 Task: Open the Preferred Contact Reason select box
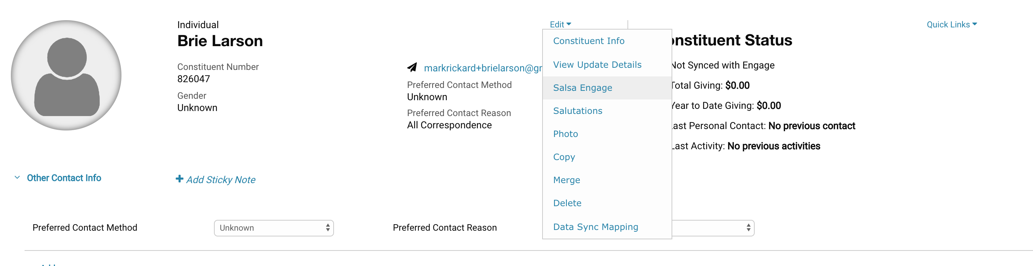pos(713,228)
